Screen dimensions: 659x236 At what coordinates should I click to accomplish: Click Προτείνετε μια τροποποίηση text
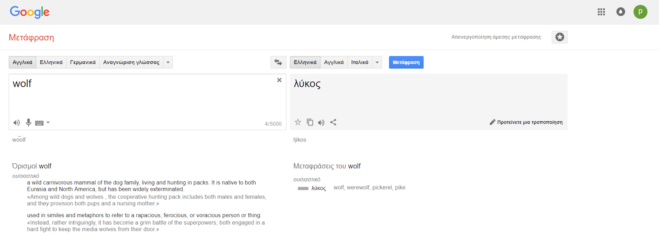point(530,122)
